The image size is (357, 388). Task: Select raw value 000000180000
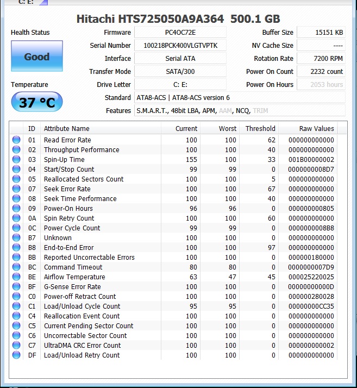coord(311,258)
